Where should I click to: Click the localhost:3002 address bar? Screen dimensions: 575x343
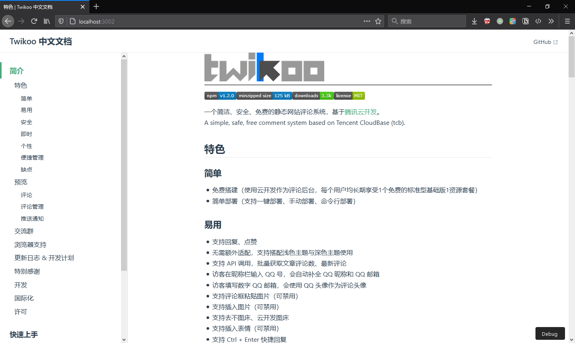coord(220,21)
